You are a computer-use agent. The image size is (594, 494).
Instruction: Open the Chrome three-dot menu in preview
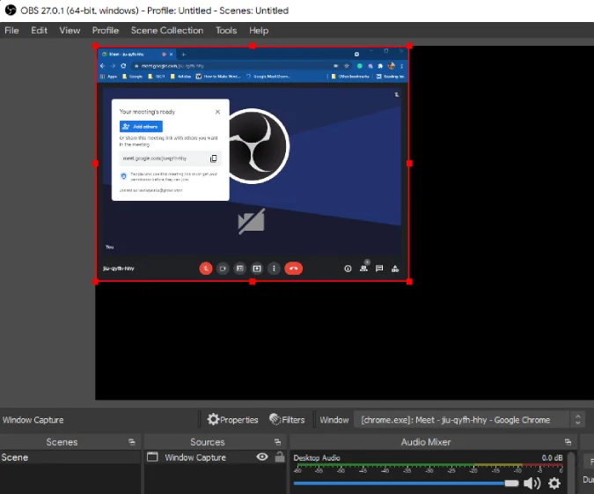pos(401,65)
